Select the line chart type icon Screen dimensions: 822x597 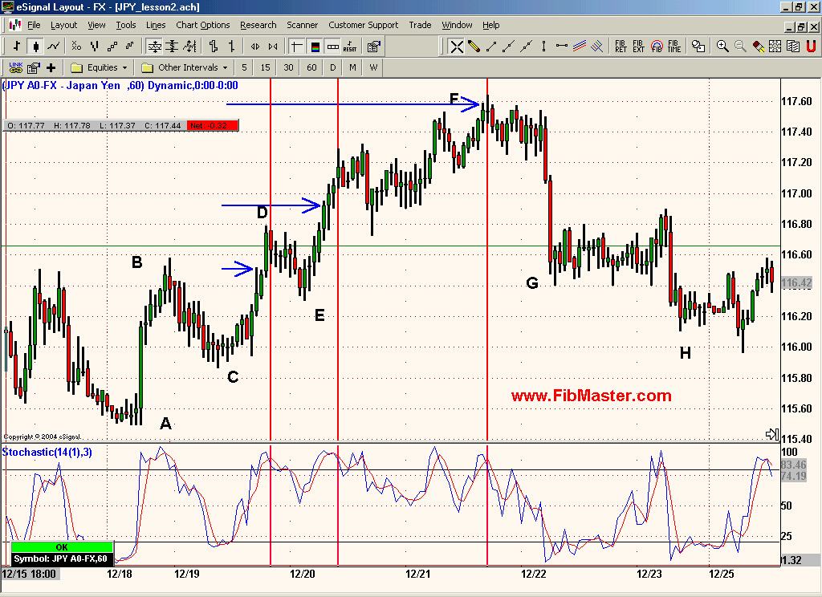click(54, 47)
